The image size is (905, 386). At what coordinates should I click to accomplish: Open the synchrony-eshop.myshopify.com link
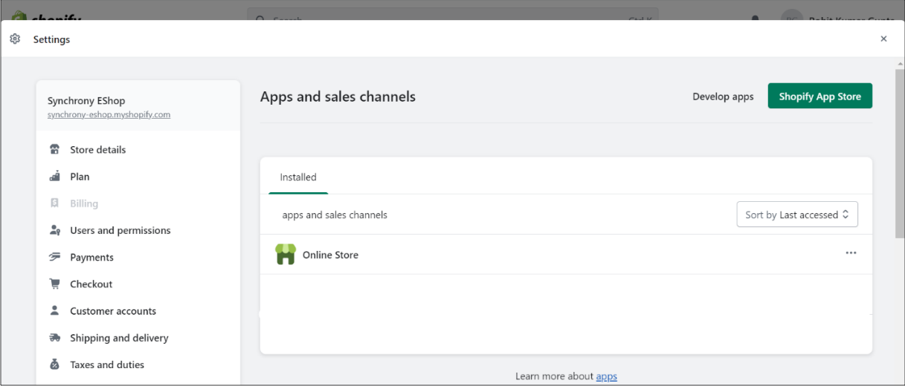pyautogui.click(x=109, y=115)
